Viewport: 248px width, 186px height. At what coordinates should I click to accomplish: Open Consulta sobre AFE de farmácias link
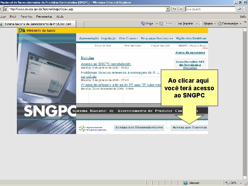point(190,65)
